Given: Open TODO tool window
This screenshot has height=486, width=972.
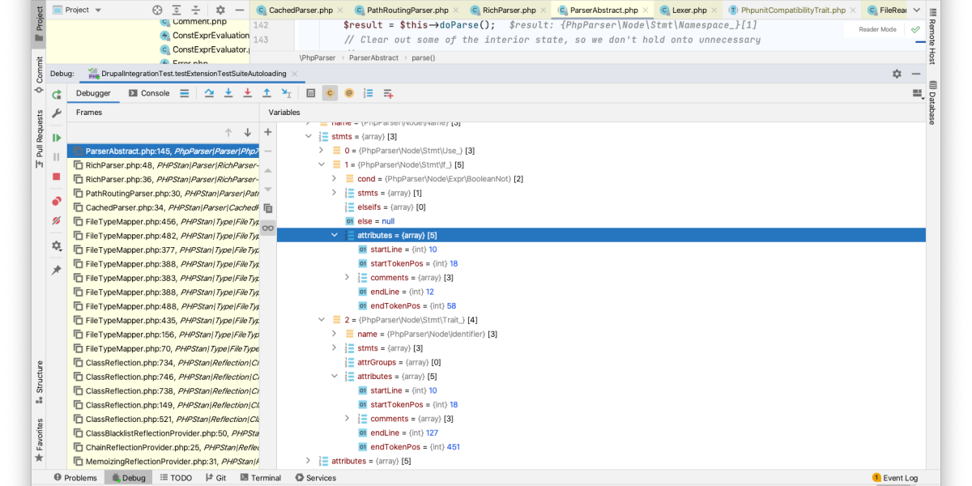Looking at the screenshot, I should click(174, 478).
